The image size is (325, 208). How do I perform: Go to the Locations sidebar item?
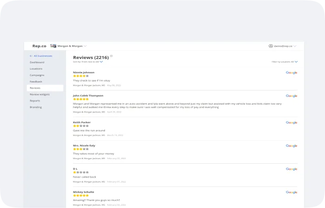click(36, 69)
